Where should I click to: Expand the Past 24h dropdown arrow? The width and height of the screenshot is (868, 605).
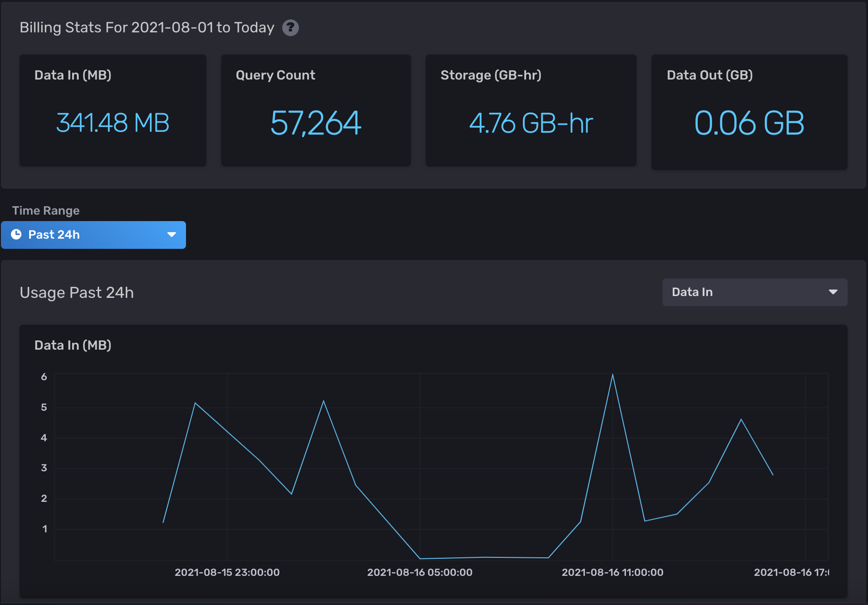(172, 235)
